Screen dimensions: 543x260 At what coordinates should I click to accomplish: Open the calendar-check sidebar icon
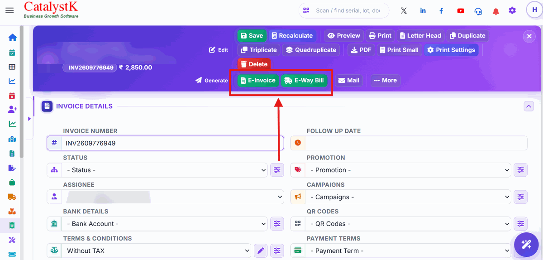pyautogui.click(x=12, y=53)
